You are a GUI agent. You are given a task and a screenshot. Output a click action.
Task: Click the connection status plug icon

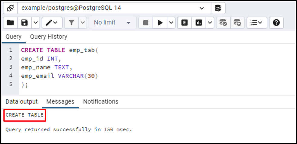[x=10, y=8]
